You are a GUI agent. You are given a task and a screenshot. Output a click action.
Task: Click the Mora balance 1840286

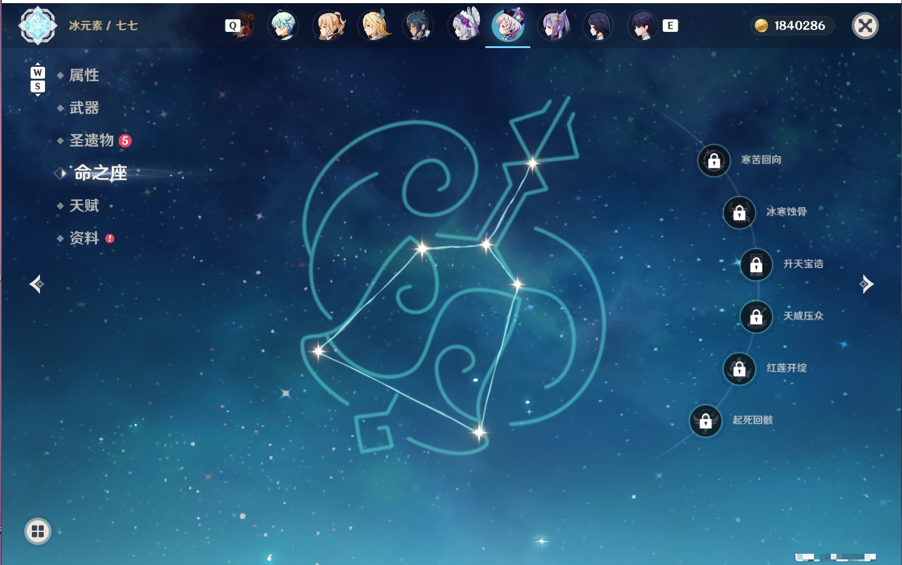click(x=800, y=26)
